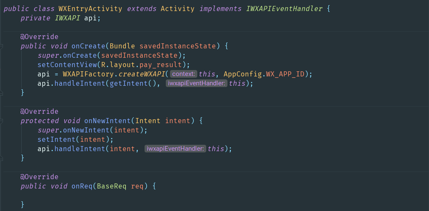Image resolution: width=429 pixels, height=211 pixels.
Task: Place cursor on 'extends' keyword
Action: (142, 9)
